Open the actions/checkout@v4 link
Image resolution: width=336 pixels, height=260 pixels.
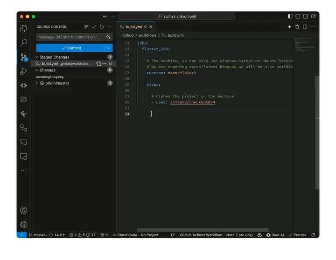tap(192, 102)
